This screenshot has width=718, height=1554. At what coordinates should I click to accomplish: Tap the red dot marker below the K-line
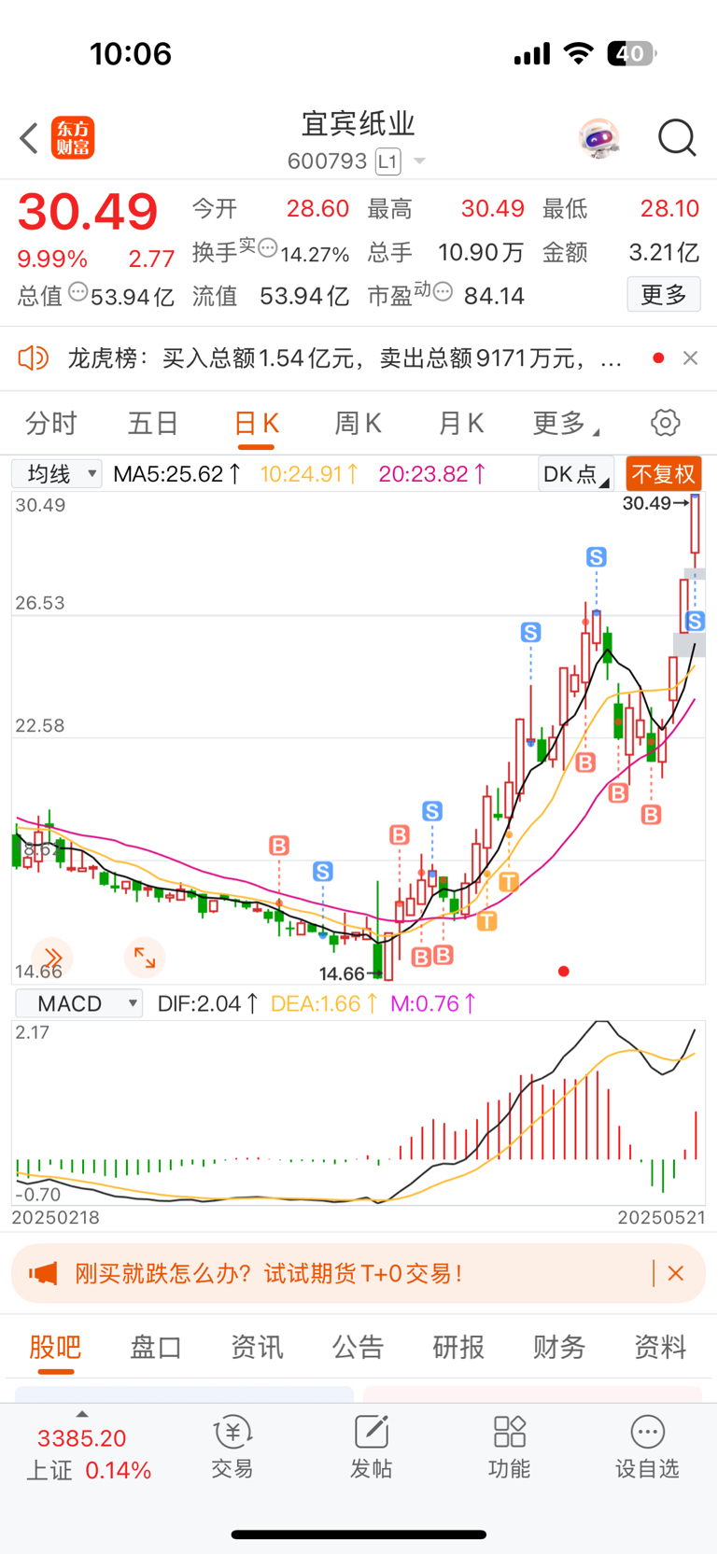coord(563,972)
